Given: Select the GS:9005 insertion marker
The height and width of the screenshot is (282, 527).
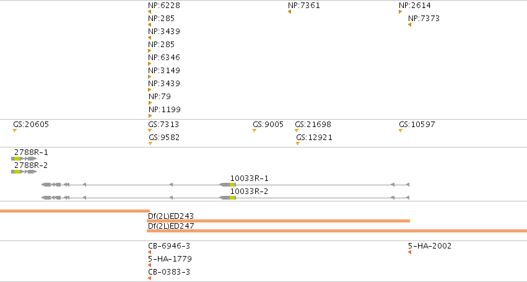Looking at the screenshot, I should pos(255,131).
